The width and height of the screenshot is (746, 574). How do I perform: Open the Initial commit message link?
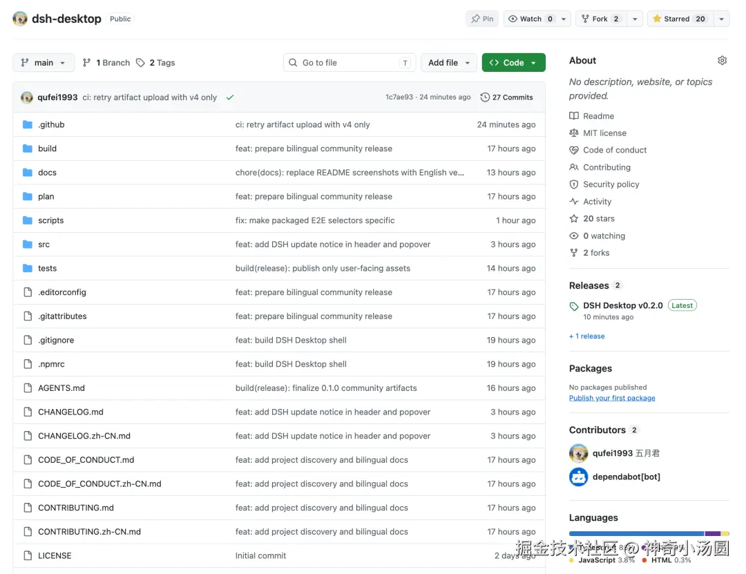pos(260,555)
